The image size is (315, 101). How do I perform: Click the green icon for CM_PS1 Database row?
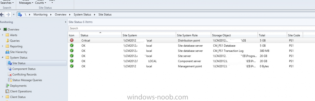tap(72, 46)
